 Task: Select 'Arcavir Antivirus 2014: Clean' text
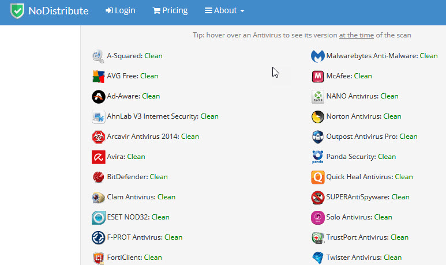coord(153,137)
